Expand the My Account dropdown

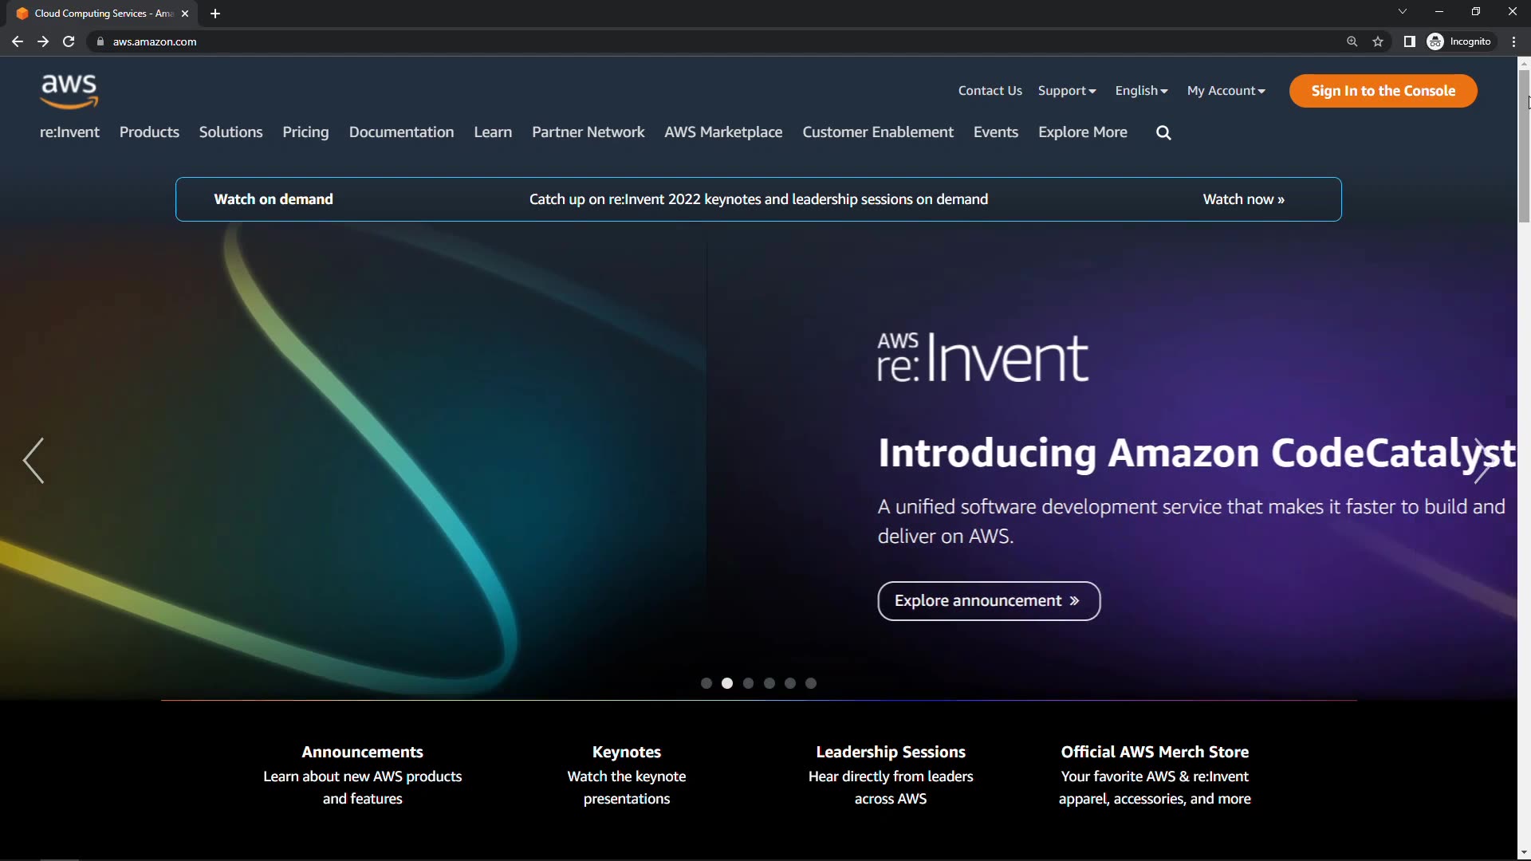coord(1226,91)
